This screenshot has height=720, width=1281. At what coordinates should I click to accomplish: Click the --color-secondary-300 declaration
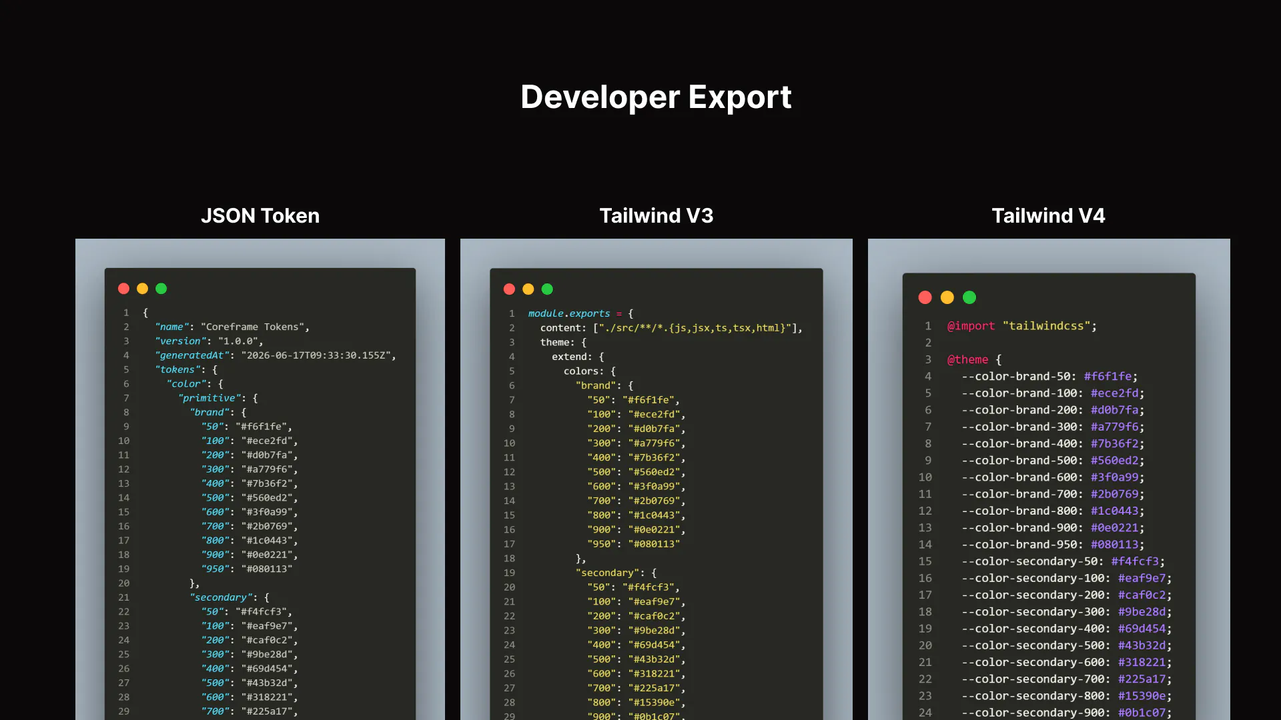1067,612
